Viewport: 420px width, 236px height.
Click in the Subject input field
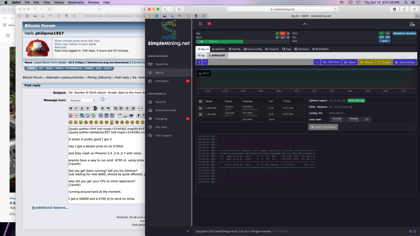click(107, 93)
